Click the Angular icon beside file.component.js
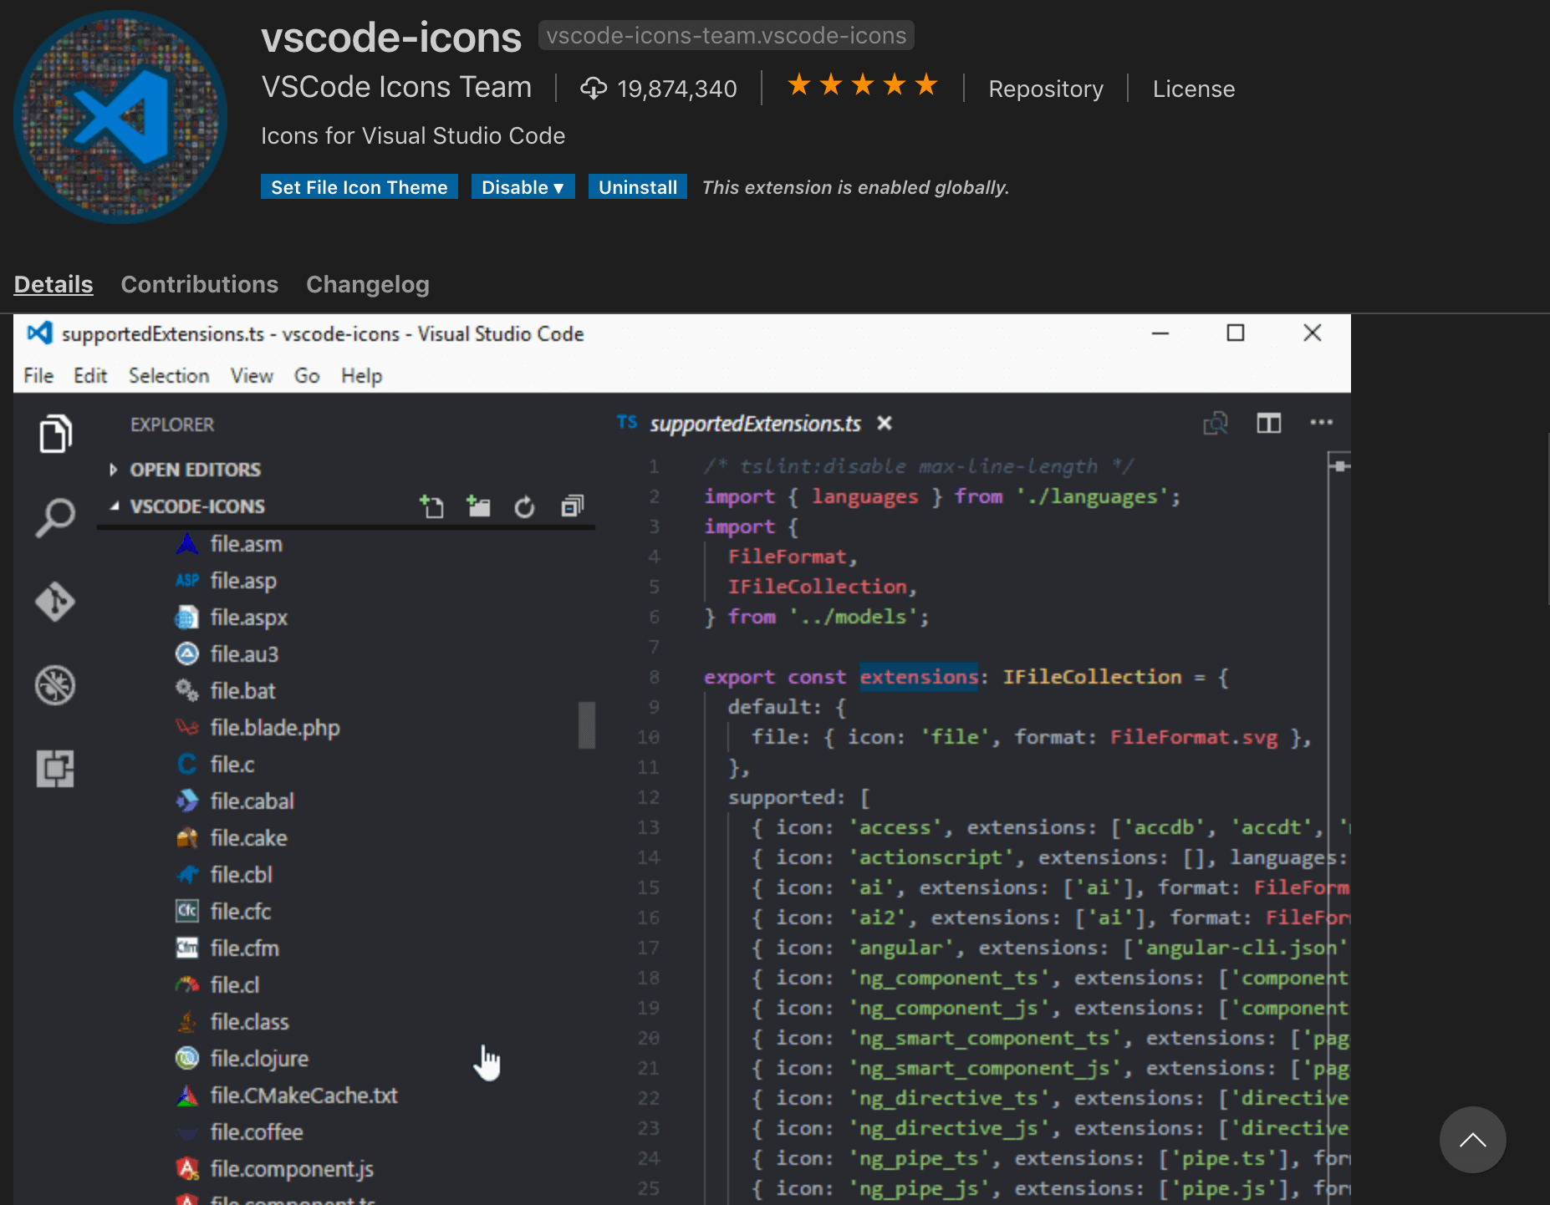 point(187,1168)
